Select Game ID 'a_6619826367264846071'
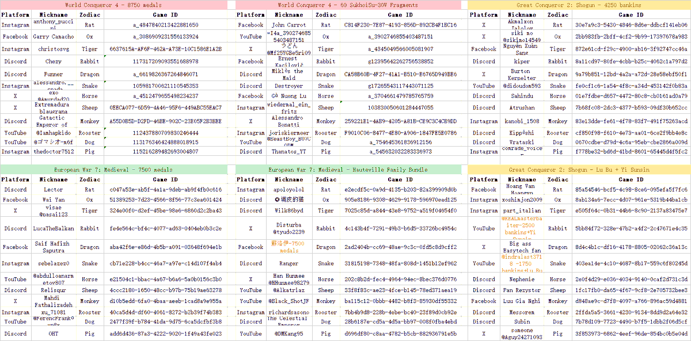The image size is (691, 341). click(x=165, y=74)
